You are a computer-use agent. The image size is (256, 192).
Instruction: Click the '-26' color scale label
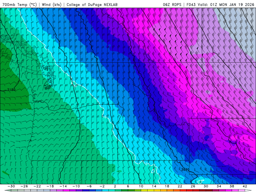[x=24, y=186]
